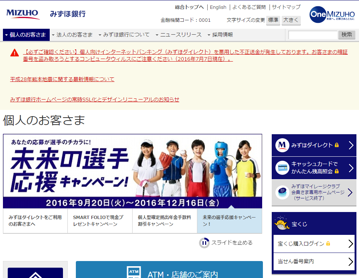Viewport: 359px width, 278px height.
Task: Open よくあるご質問 FAQ link
Action: [x=249, y=7]
